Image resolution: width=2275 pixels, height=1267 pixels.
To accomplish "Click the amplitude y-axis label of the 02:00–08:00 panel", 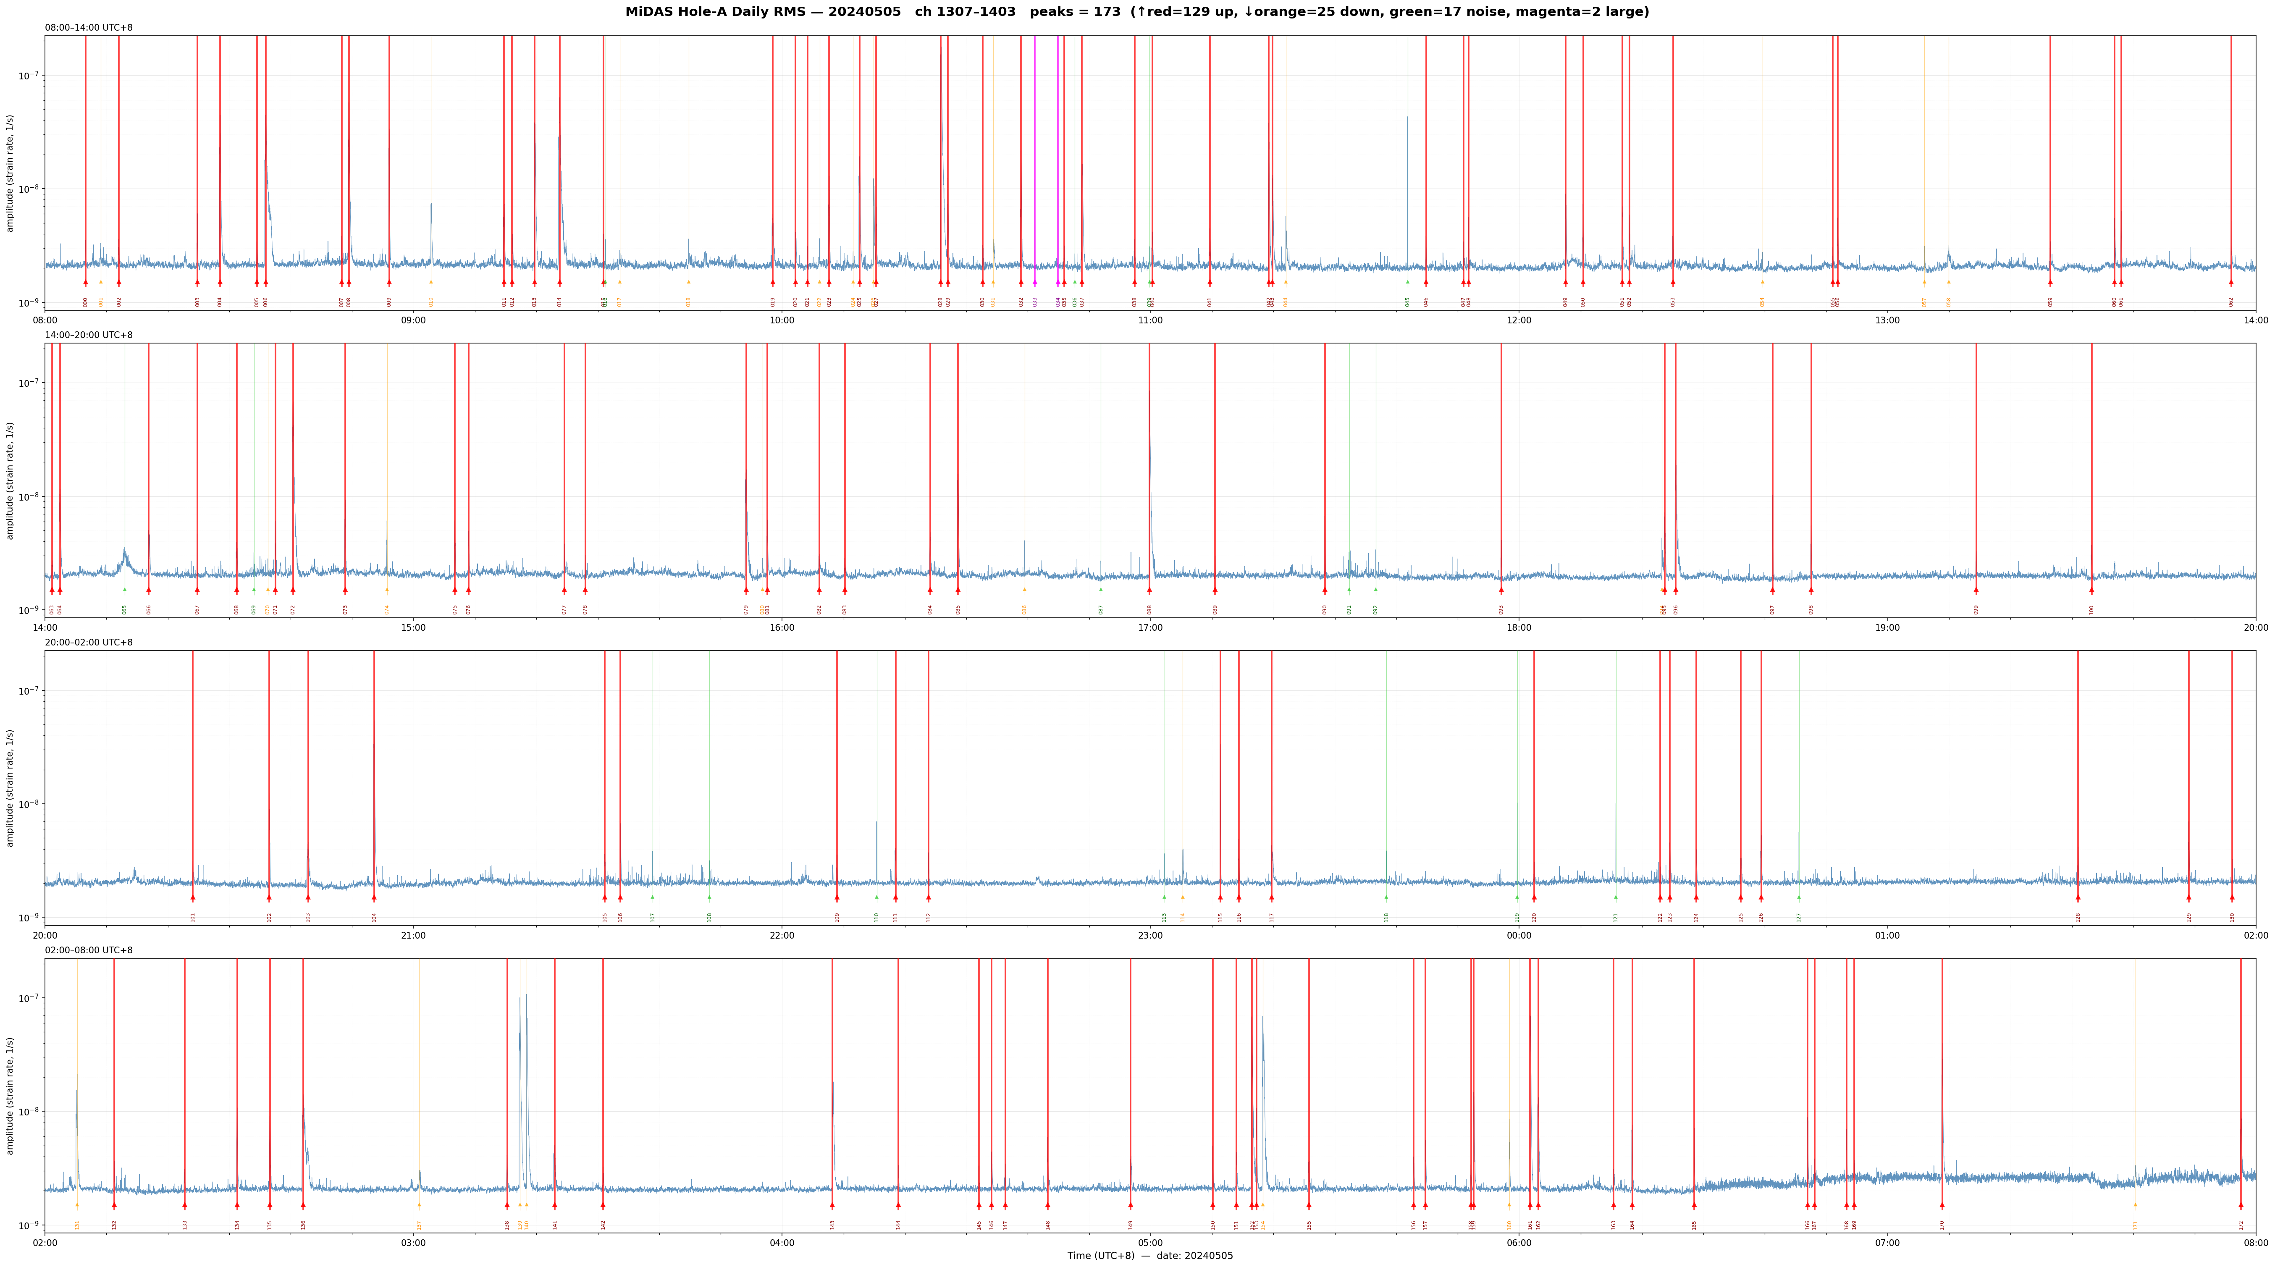I will pos(10,1096).
